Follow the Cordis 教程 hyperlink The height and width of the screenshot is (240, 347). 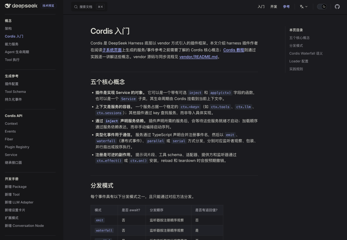234,50
